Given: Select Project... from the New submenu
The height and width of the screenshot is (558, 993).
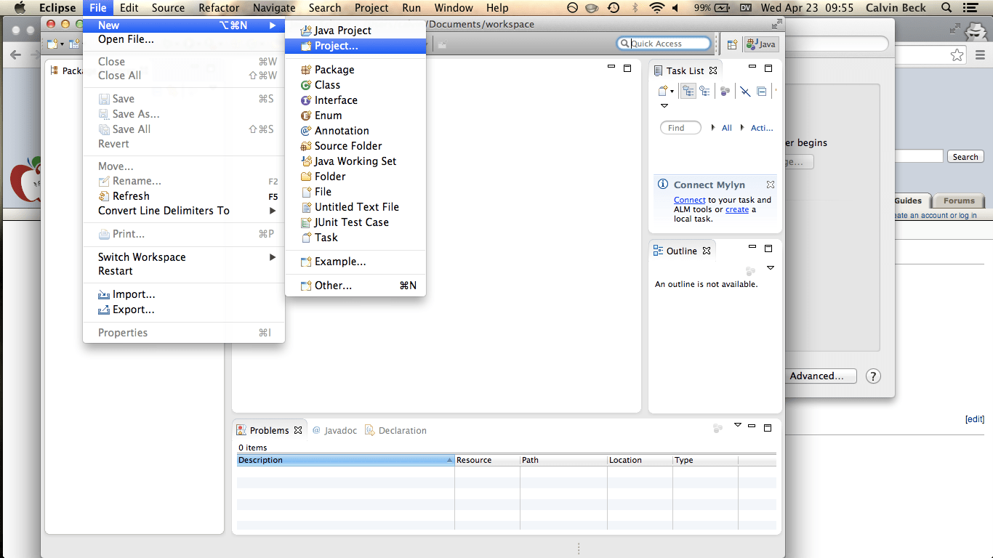Looking at the screenshot, I should pos(336,46).
